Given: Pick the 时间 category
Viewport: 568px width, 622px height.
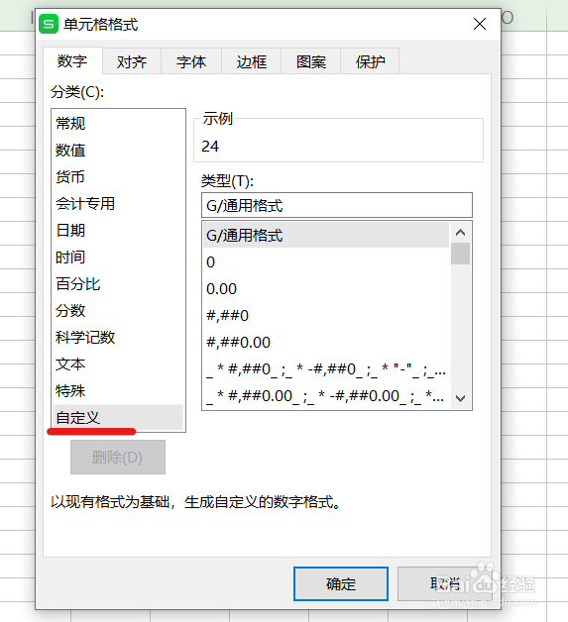Looking at the screenshot, I should [118, 258].
